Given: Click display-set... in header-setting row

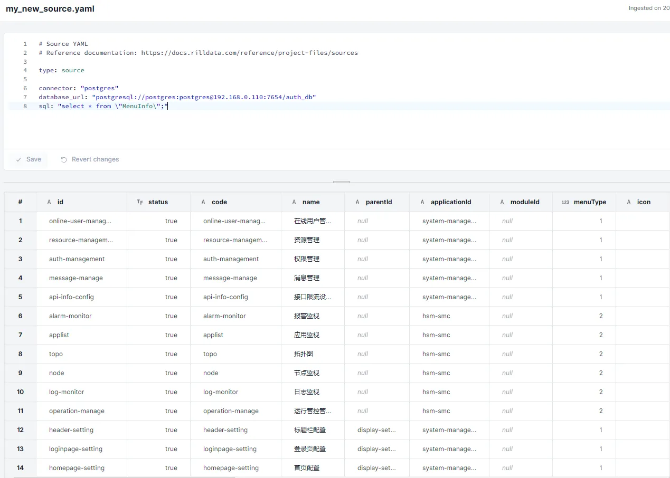Looking at the screenshot, I should tap(376, 430).
